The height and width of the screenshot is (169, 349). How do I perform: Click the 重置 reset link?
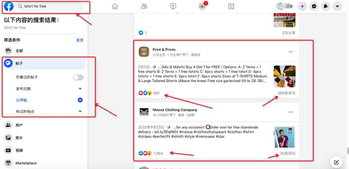point(80,40)
